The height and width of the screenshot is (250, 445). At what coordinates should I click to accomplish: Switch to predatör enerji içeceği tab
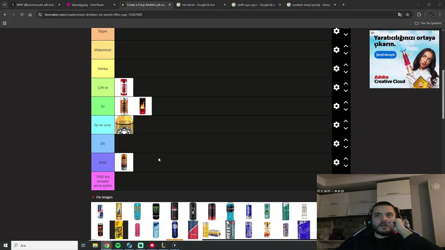pos(311,5)
